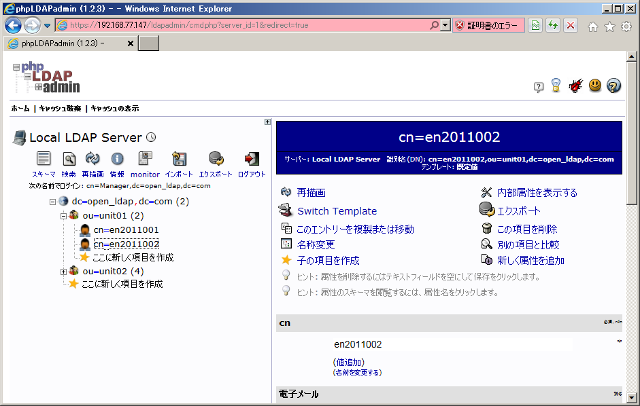This screenshot has width=640, height=406.
Task: Click browser Back arrow button
Action: point(13,25)
